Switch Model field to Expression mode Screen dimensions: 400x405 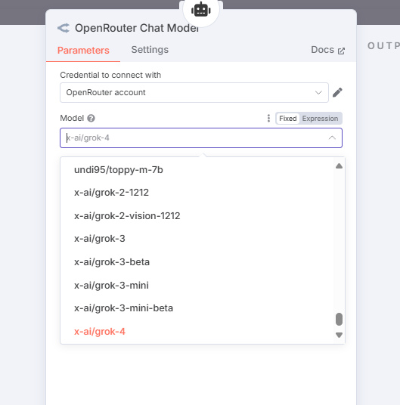coord(320,119)
